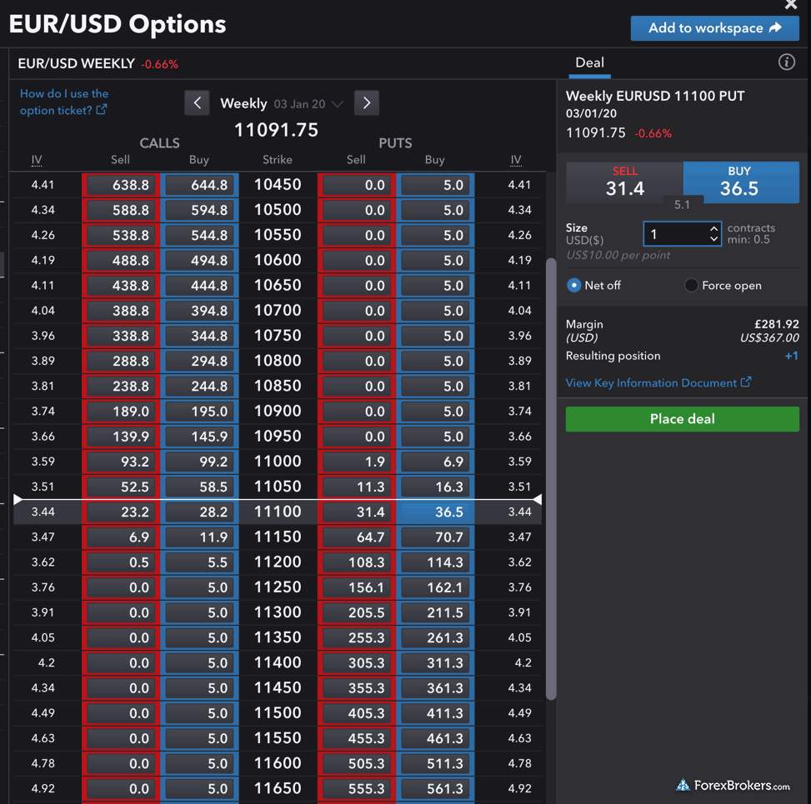Select the SELL 31.4 side in deal ticket

[x=624, y=182]
